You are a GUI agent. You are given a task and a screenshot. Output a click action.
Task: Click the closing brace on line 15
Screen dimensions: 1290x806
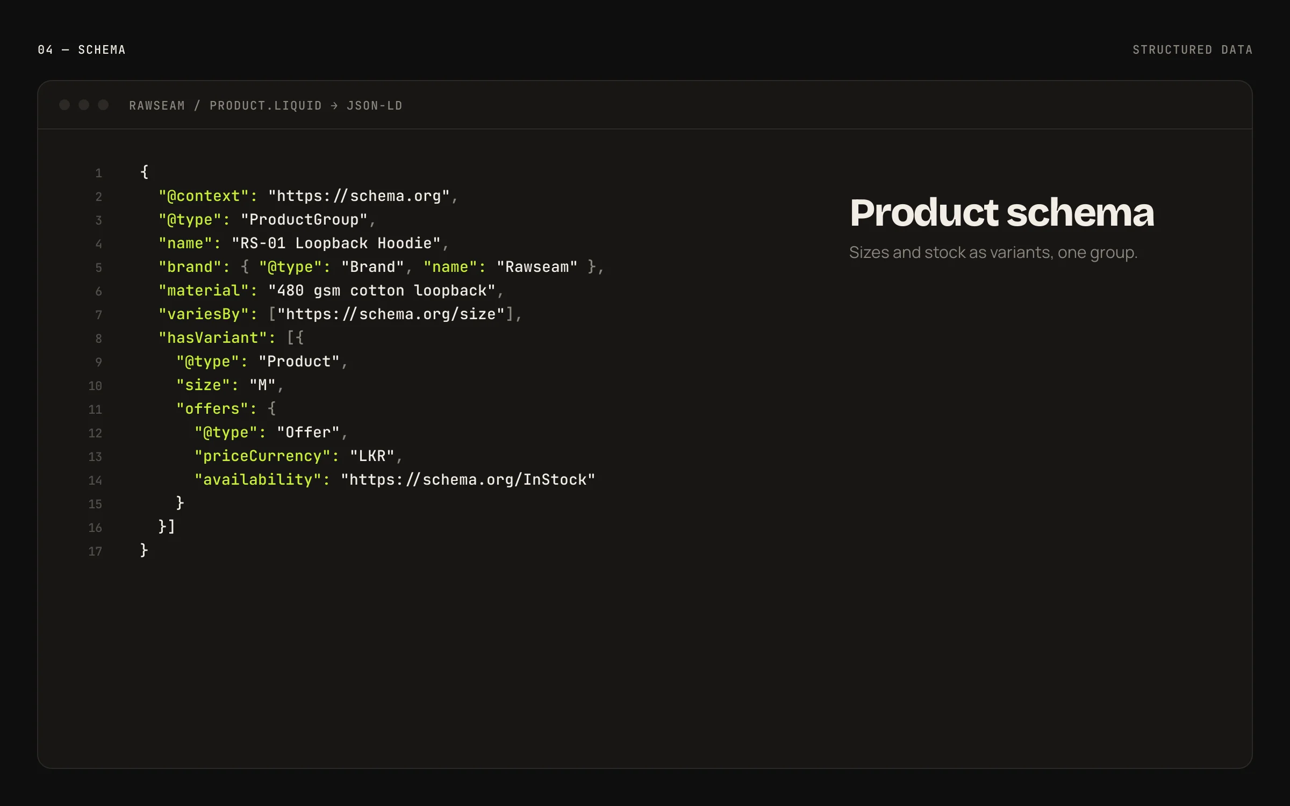[x=180, y=503]
